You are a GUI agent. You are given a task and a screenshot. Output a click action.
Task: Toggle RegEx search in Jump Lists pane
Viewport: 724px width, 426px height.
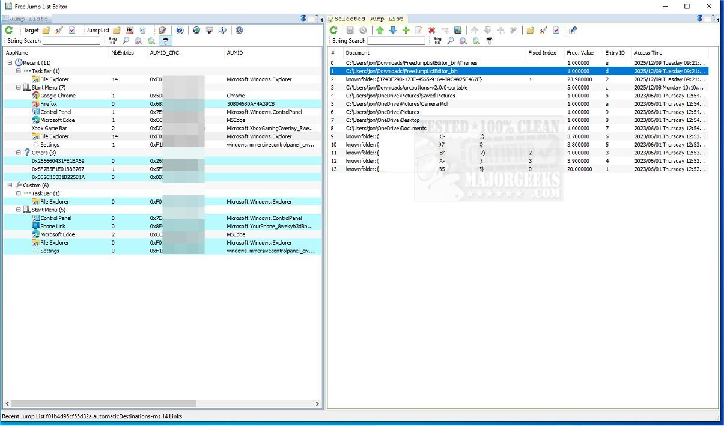tap(112, 41)
